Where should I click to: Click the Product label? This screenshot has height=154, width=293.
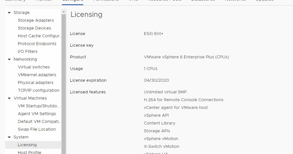pyautogui.click(x=78, y=57)
